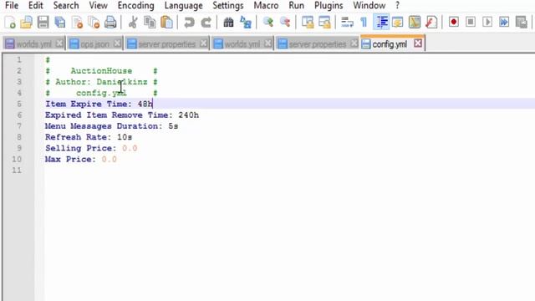Image resolution: width=535 pixels, height=301 pixels.
Task: Close the first worlds.yml tab
Action: pos(59,43)
